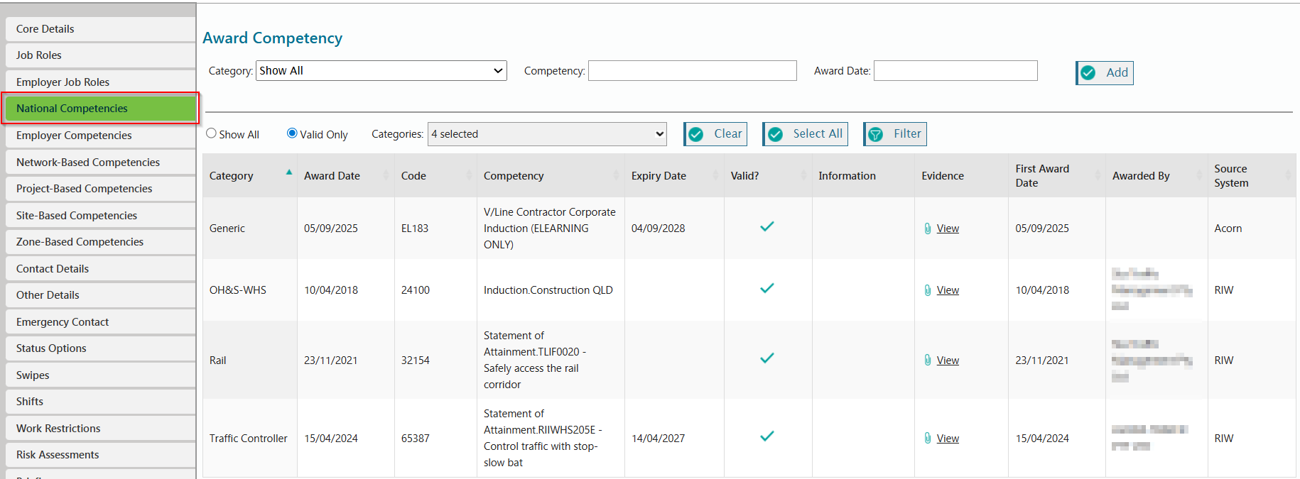Select the Show All radio button
Screen dimensions: 1300x479
[x=211, y=133]
